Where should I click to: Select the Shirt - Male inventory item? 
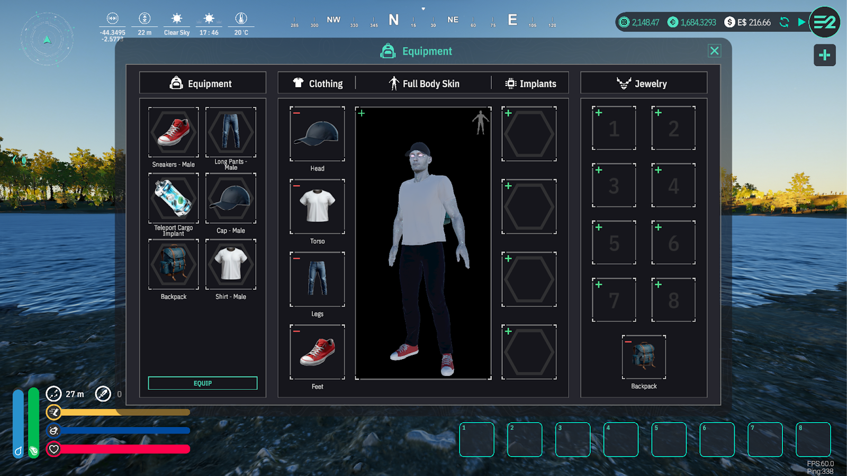(231, 264)
